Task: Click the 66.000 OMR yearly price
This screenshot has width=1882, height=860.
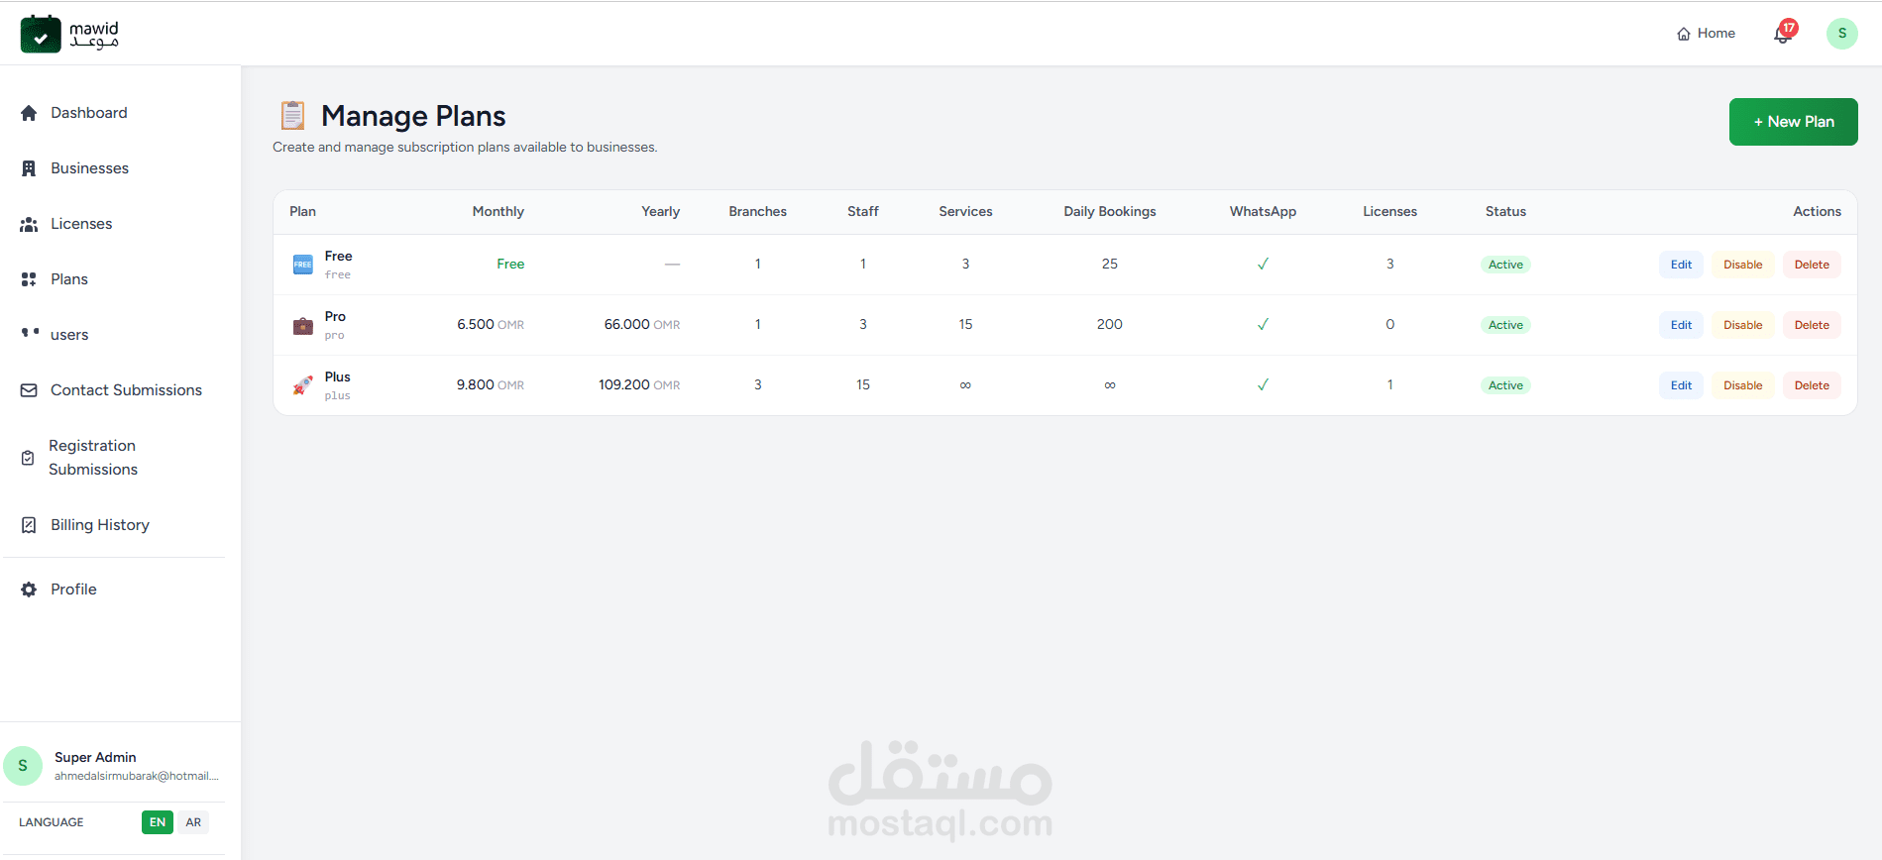Action: 642,325
